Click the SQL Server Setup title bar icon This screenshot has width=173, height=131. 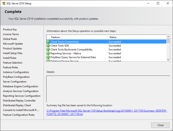coord(4,3)
